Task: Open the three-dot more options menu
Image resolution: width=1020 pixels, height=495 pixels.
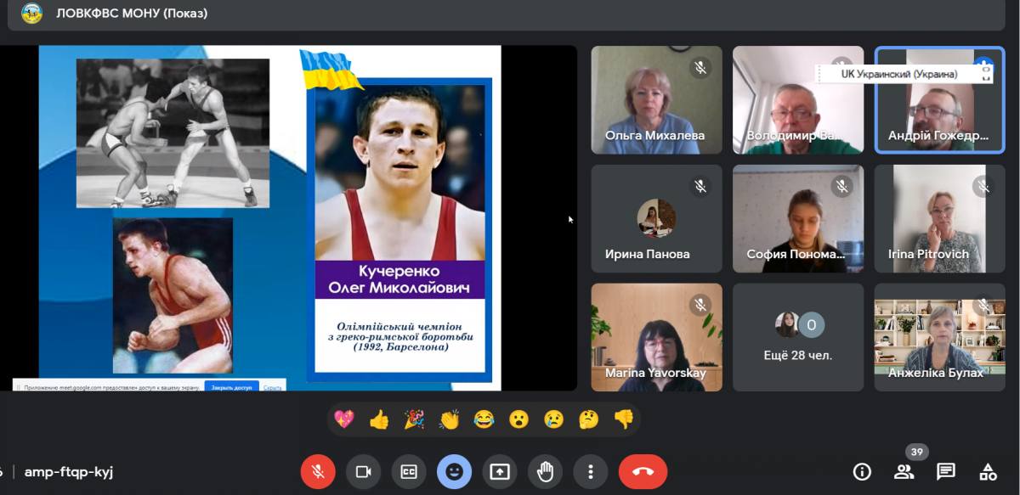Action: [590, 471]
